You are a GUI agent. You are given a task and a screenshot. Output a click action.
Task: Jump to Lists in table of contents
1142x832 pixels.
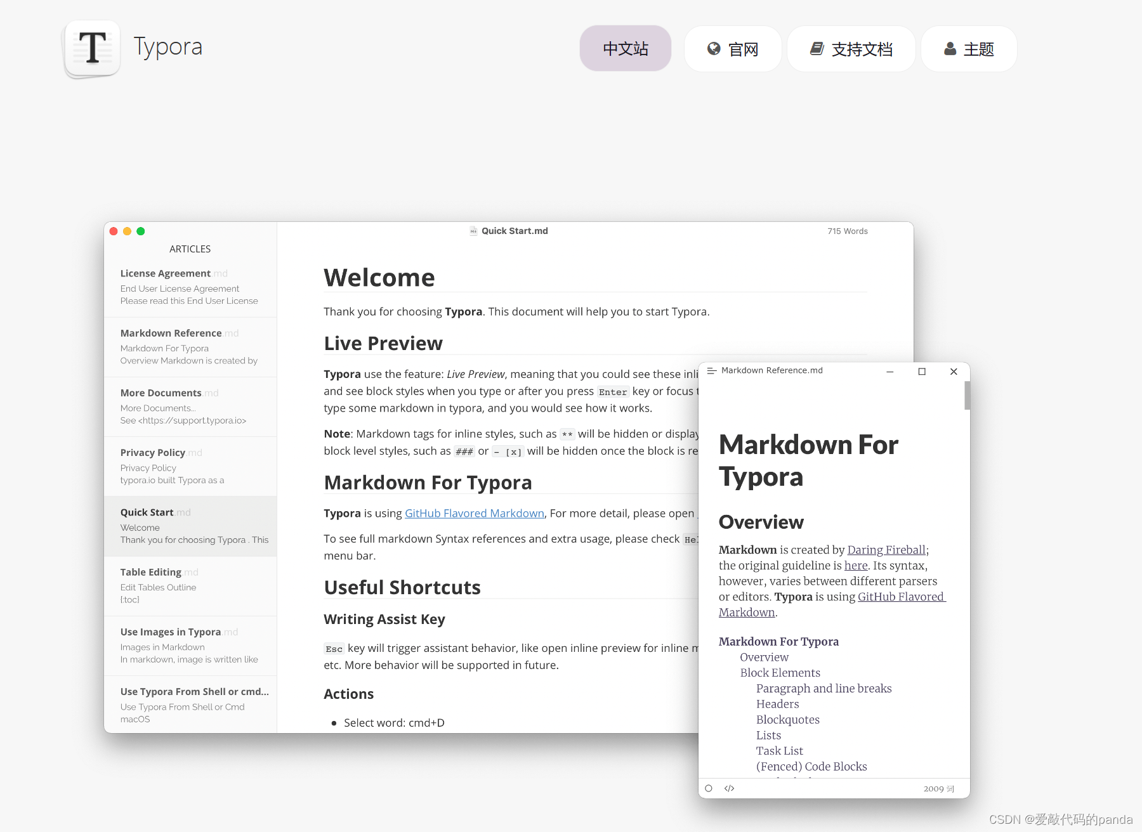pos(768,736)
